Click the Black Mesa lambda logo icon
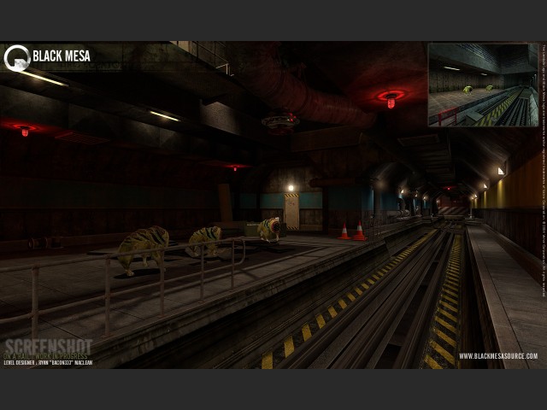 pyautogui.click(x=17, y=58)
